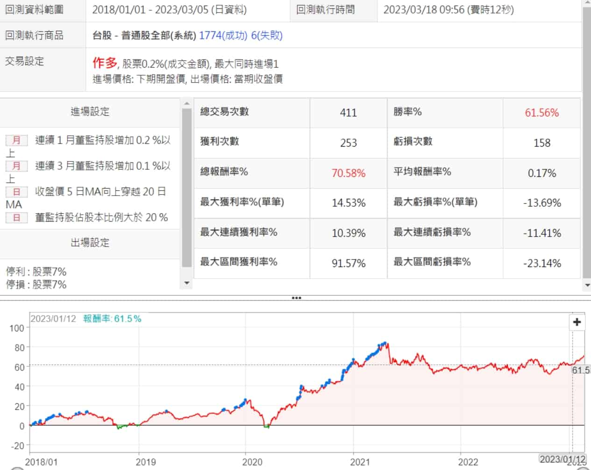
Task: Click the plus button on the chart
Action: click(x=577, y=322)
